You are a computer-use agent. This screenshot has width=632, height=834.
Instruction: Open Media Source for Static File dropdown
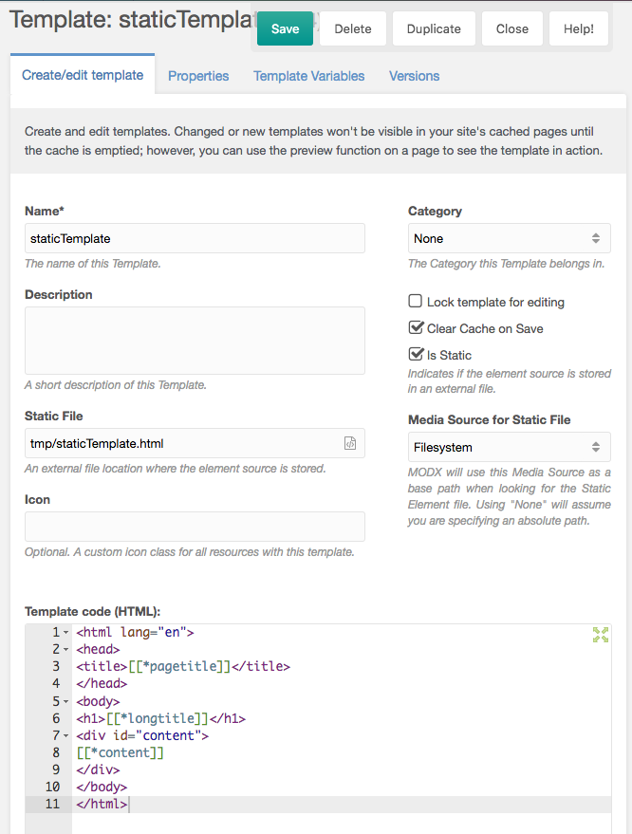pos(509,447)
